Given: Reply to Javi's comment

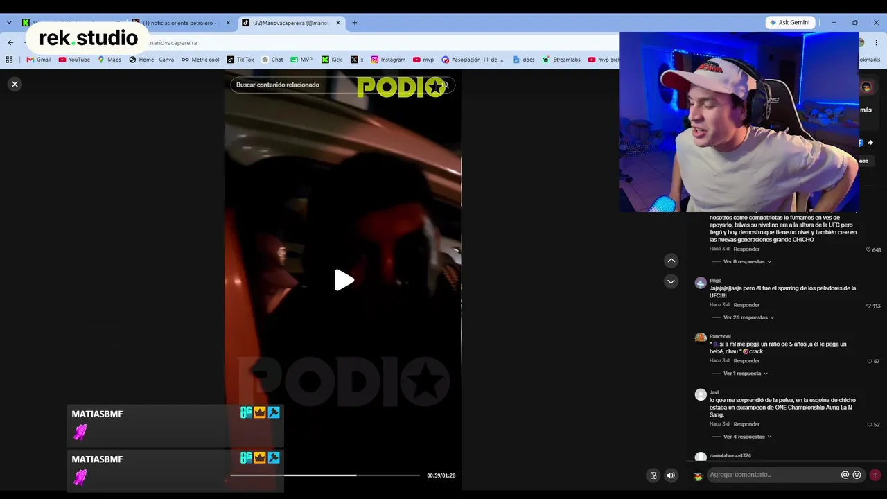Looking at the screenshot, I should (746, 424).
